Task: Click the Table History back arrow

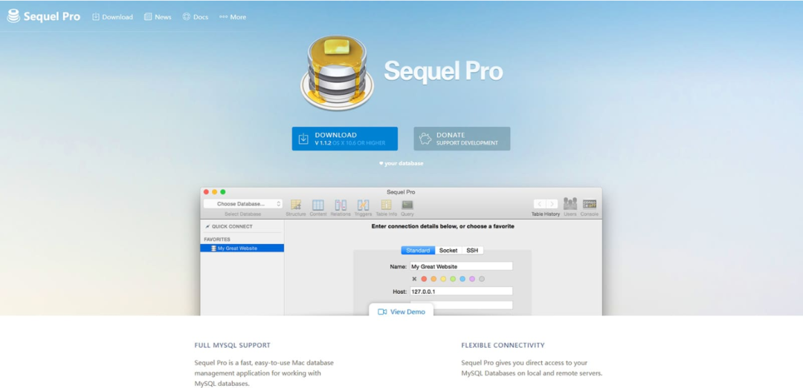Action: pyautogui.click(x=540, y=204)
